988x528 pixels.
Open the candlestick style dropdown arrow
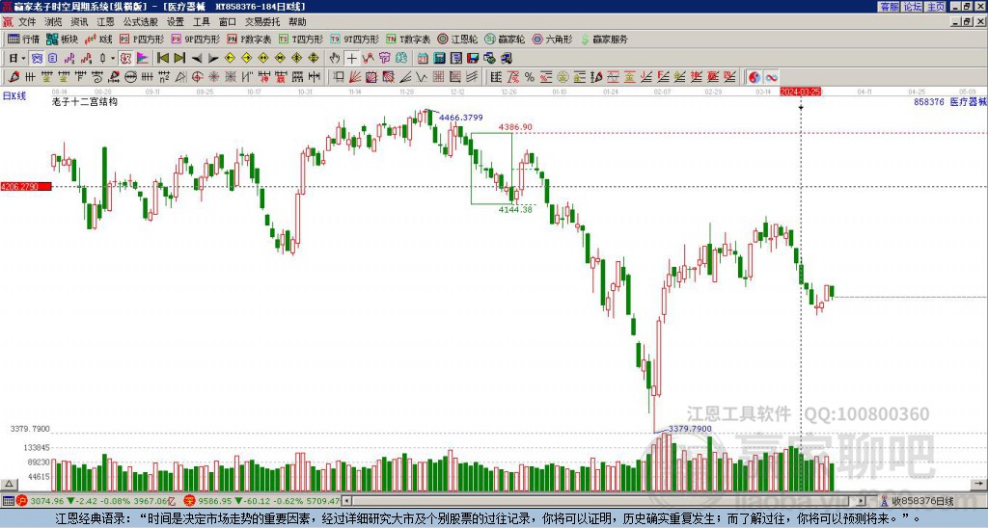click(113, 59)
